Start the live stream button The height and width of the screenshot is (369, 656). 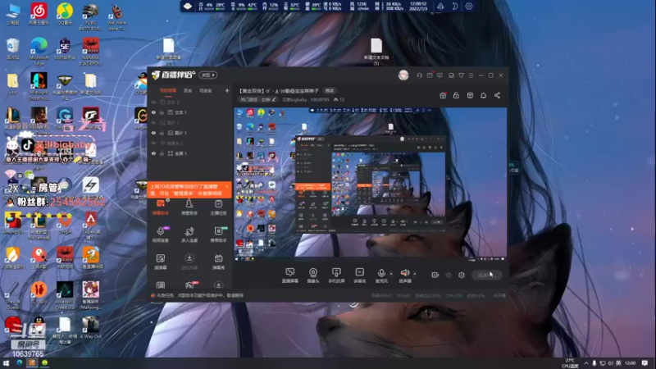[486, 275]
